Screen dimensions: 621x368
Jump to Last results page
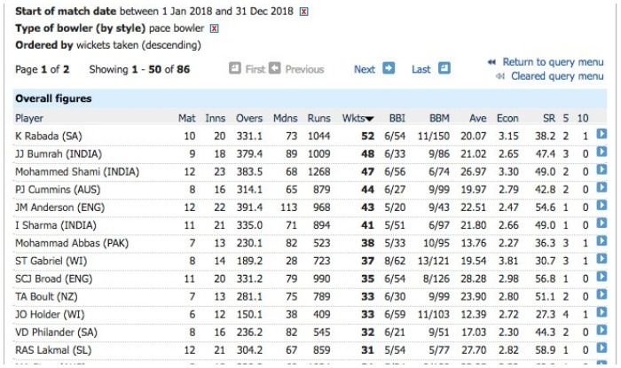[421, 69]
